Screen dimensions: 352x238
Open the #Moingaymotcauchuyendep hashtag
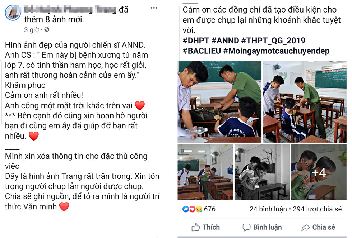(277, 51)
